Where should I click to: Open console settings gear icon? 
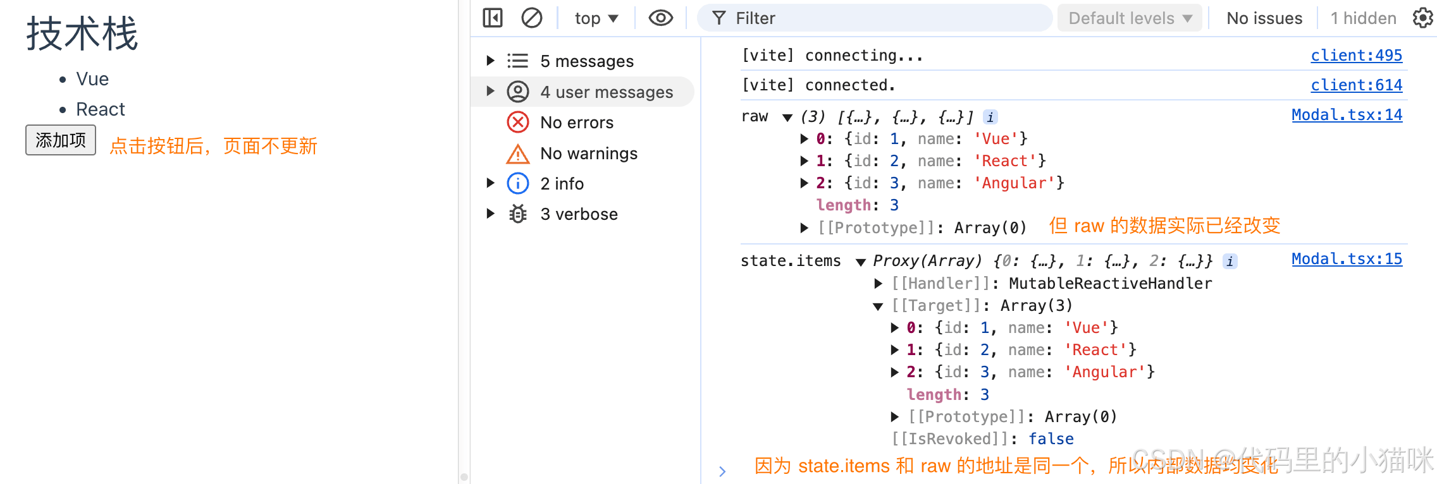[x=1422, y=18]
